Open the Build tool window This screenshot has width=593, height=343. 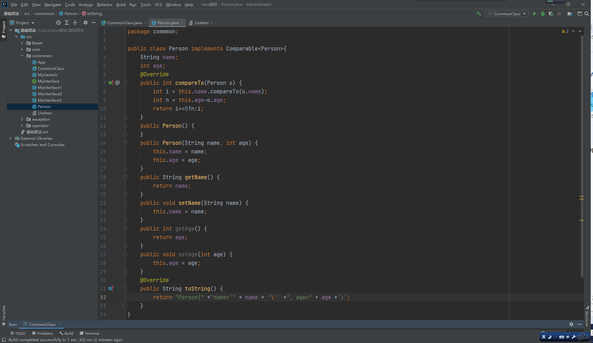pos(66,333)
